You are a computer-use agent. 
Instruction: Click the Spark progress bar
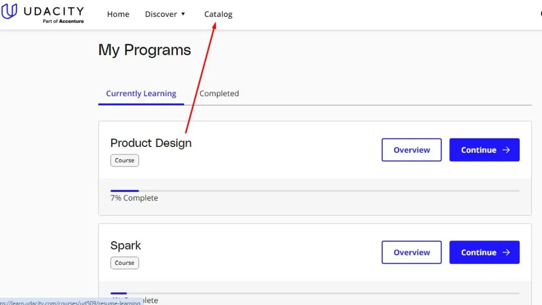[x=315, y=293]
